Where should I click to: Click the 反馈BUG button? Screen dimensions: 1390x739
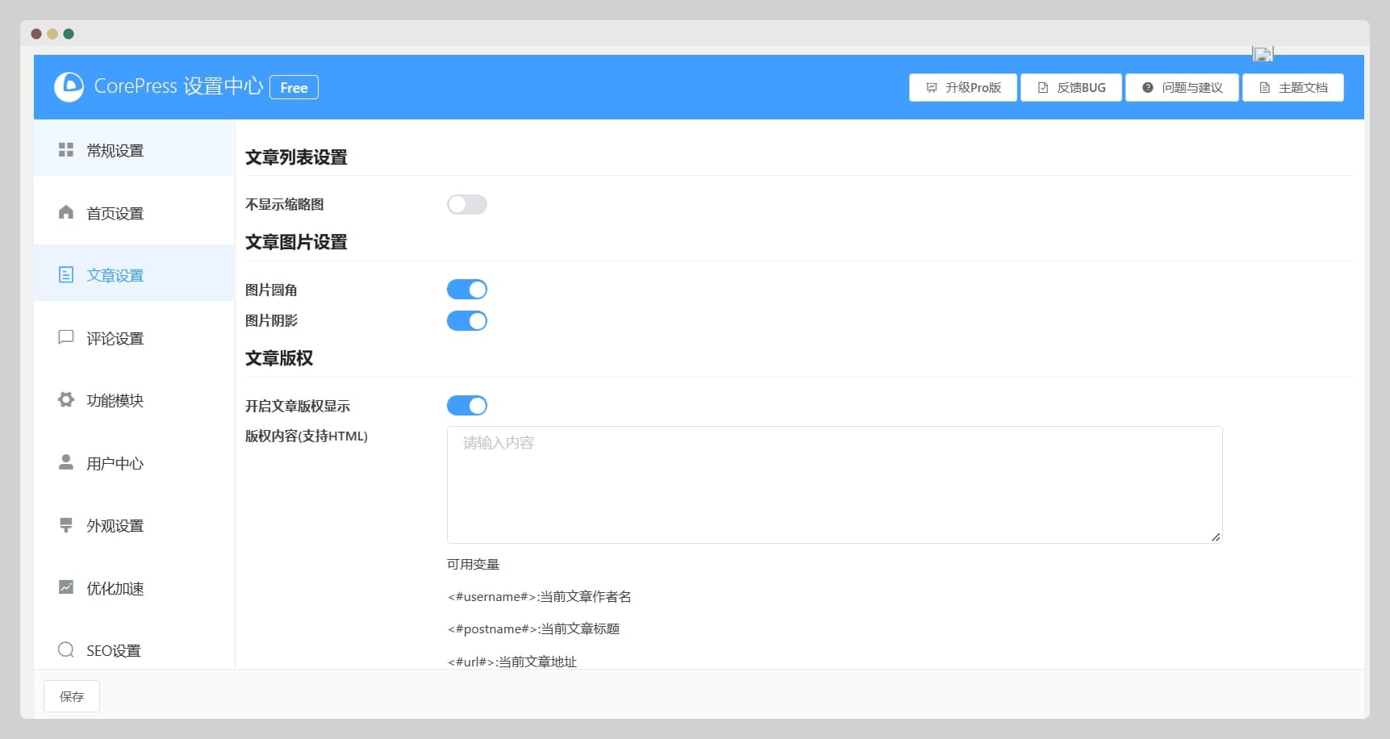point(1071,88)
